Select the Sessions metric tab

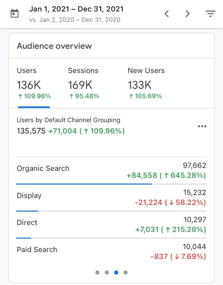point(83,83)
